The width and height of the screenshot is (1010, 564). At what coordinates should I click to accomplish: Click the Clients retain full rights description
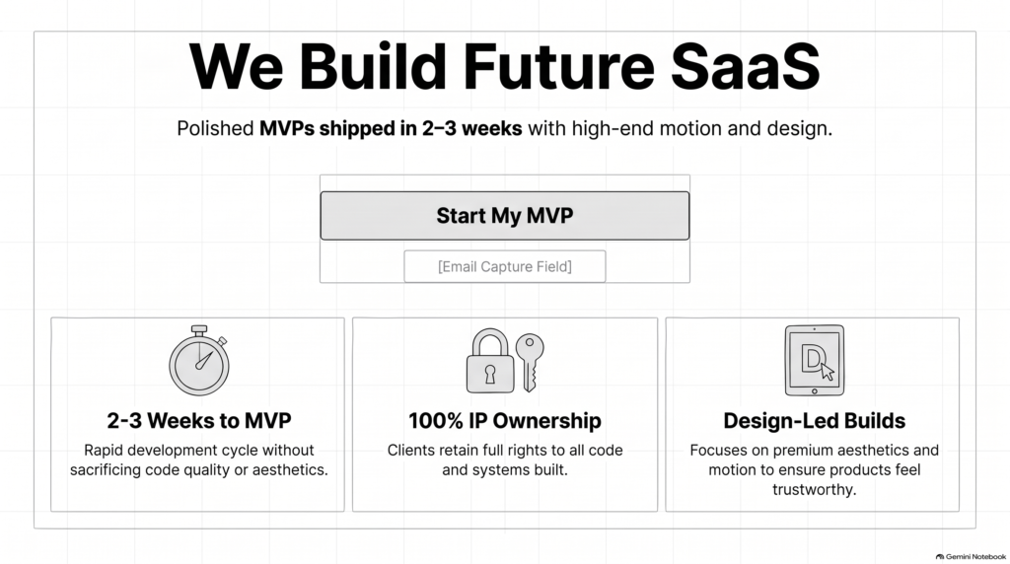504,459
